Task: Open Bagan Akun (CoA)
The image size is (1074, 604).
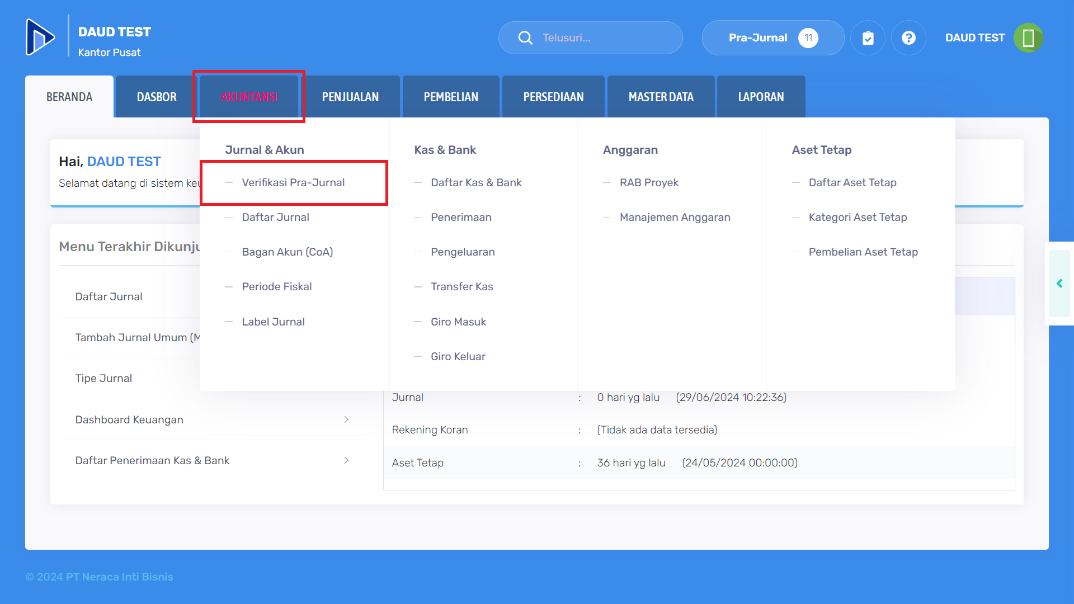Action: (x=287, y=252)
